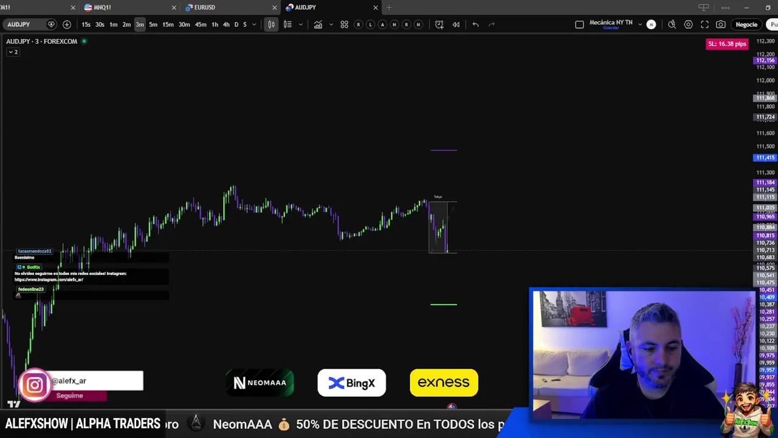Open chart settings hexagon icon
This screenshot has width=778, height=438.
tap(688, 24)
